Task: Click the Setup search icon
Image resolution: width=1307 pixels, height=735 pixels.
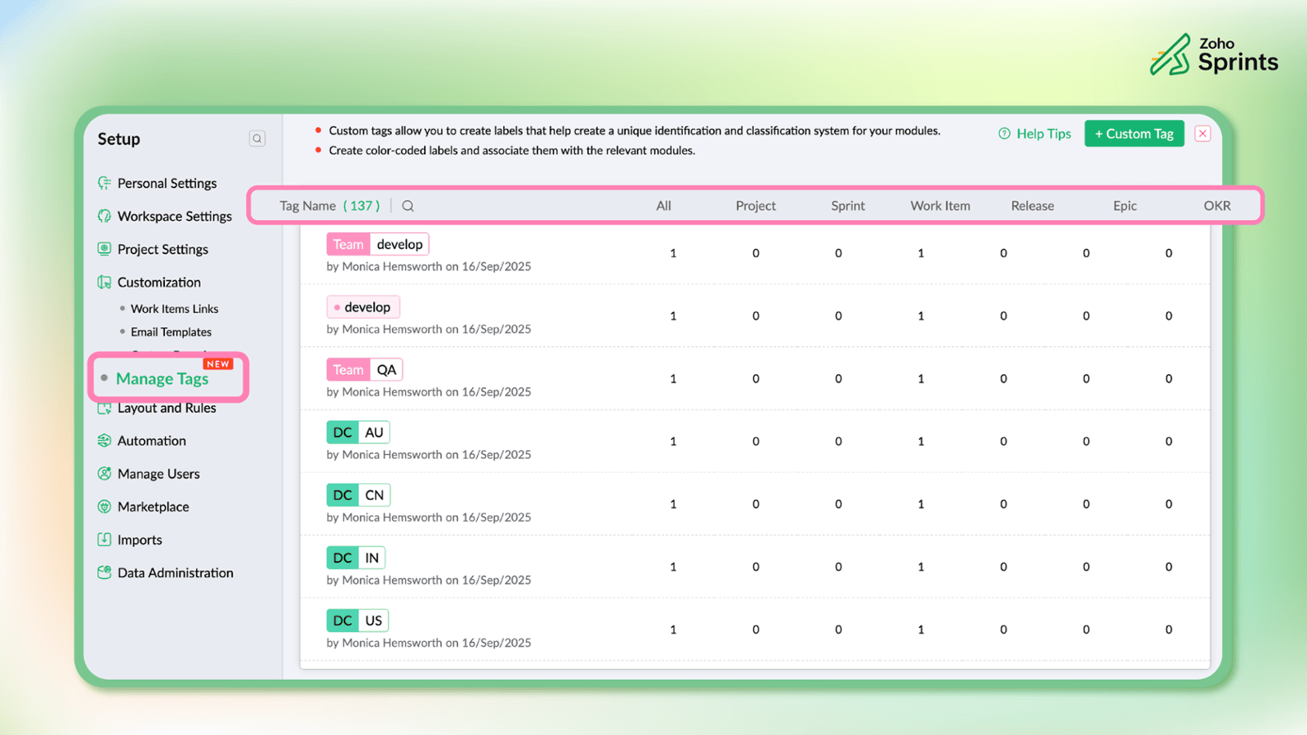Action: 256,139
